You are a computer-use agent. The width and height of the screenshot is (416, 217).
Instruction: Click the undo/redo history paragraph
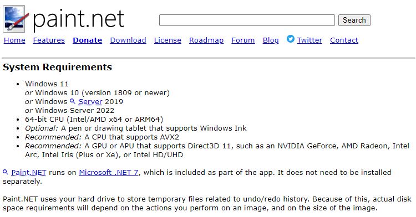tap(207, 204)
